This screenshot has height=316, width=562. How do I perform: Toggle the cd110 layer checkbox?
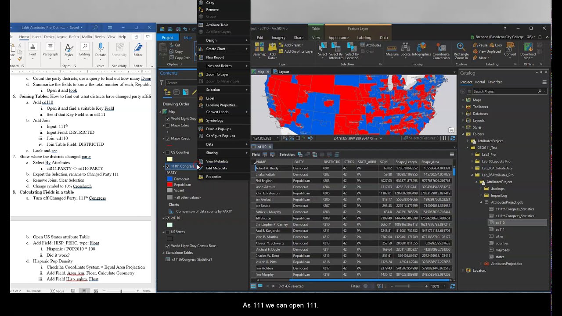pyautogui.click(x=167, y=218)
